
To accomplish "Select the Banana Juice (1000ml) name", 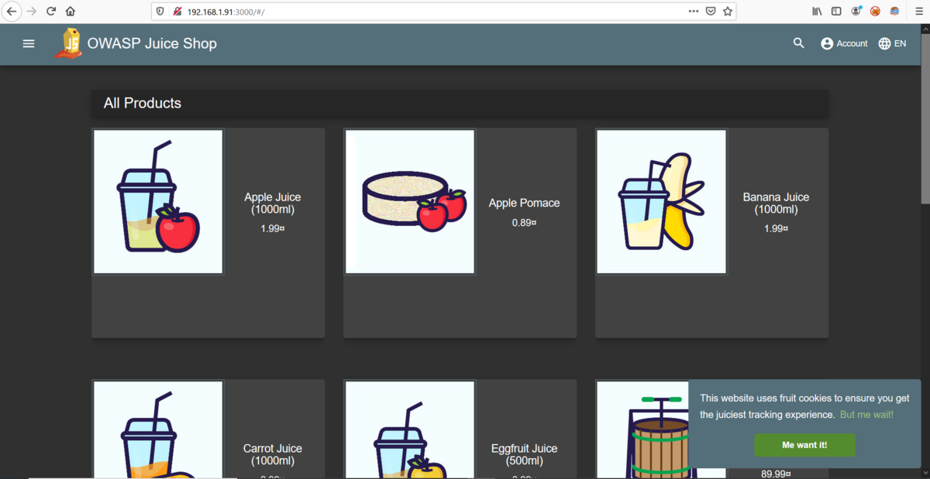I will [x=776, y=204].
